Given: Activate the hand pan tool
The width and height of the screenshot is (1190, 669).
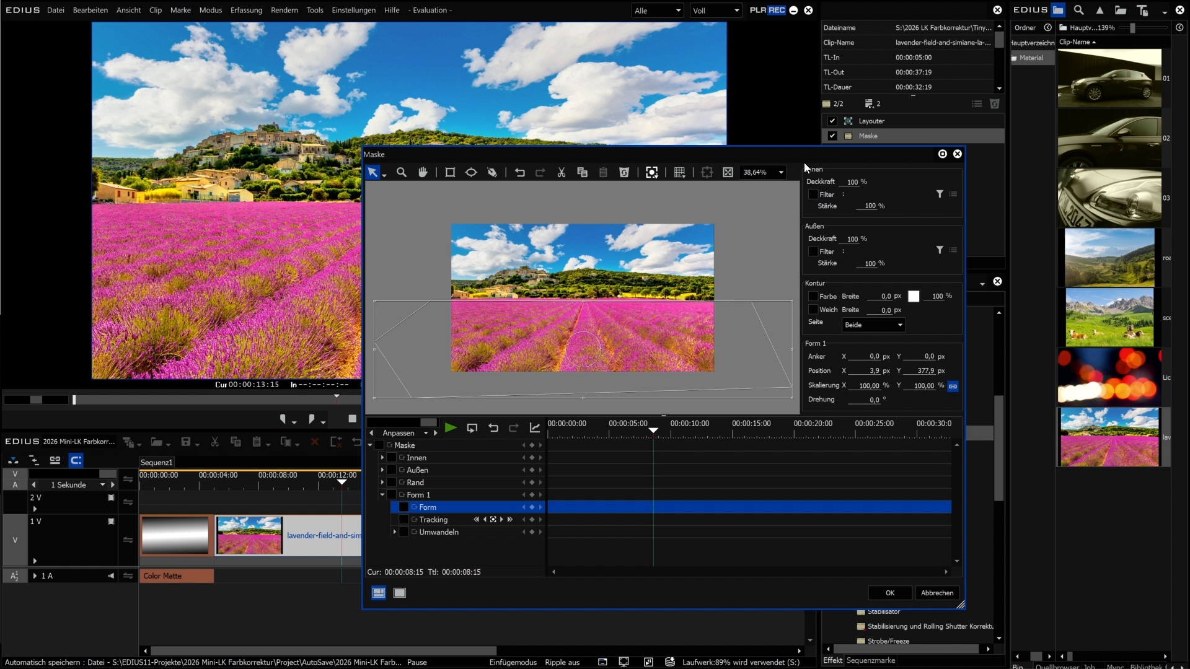Looking at the screenshot, I should (x=423, y=173).
